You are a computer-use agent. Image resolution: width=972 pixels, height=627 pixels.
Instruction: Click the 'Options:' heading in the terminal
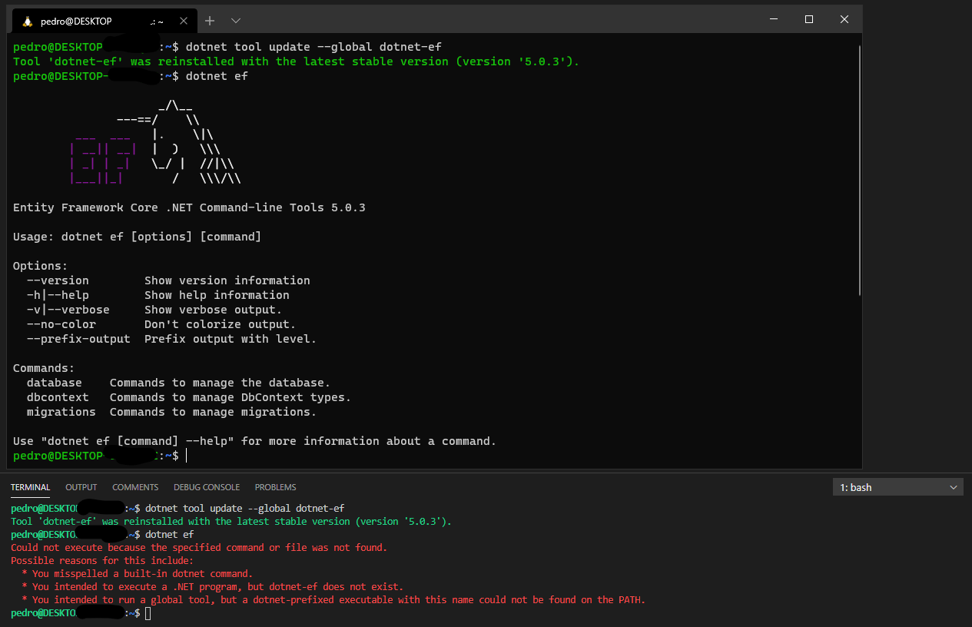41,266
